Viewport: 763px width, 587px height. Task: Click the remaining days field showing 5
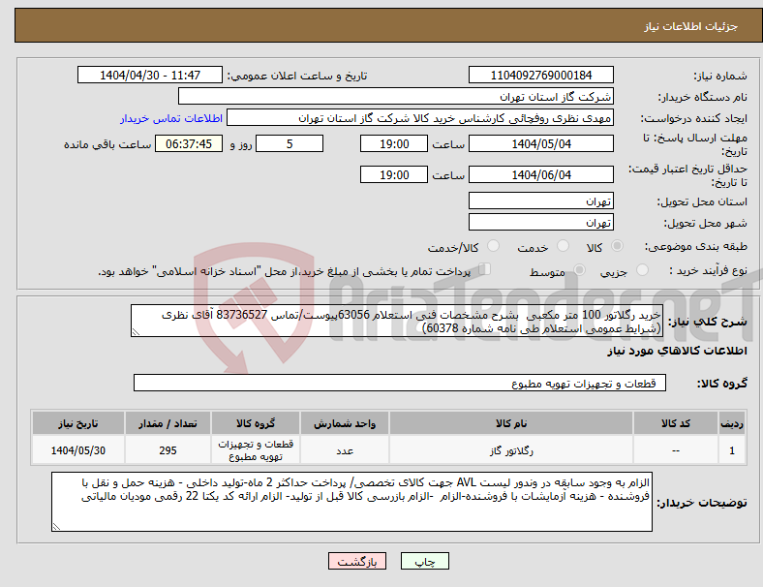tap(290, 143)
